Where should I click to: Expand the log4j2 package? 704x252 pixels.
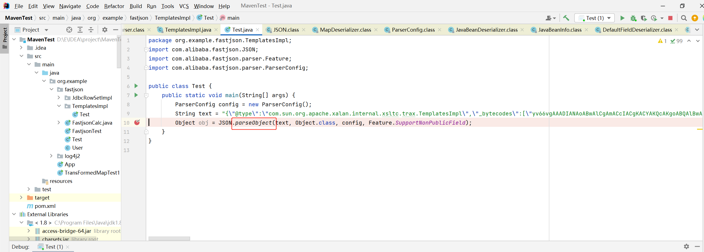(51, 156)
